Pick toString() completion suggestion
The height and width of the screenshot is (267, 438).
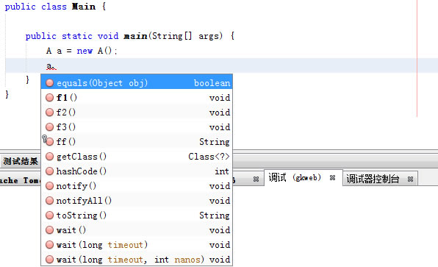[137, 216]
